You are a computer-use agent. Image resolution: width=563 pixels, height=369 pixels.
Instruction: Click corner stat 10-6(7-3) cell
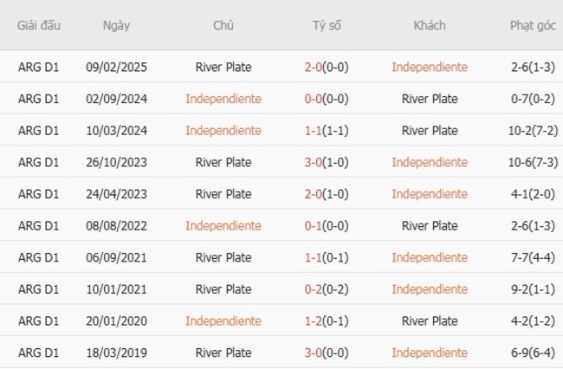(533, 162)
